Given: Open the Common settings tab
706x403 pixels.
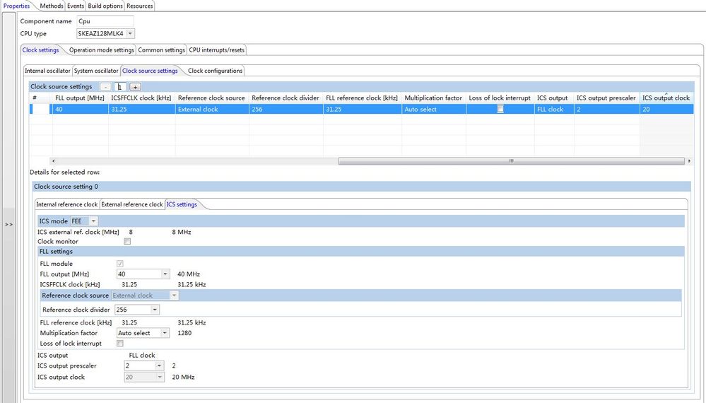Looking at the screenshot, I should [x=161, y=50].
